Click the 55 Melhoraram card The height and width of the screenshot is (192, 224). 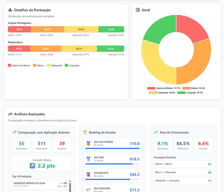(22, 145)
